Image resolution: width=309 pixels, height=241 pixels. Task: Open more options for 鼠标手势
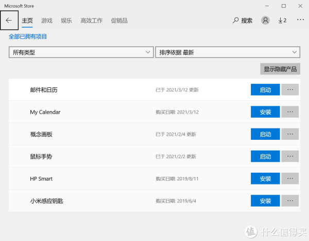290,156
